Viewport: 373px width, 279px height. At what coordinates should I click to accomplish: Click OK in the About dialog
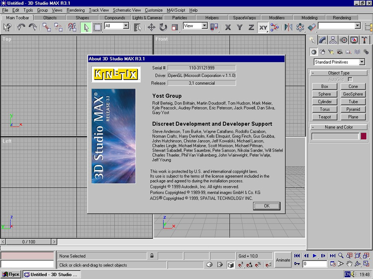(266, 206)
